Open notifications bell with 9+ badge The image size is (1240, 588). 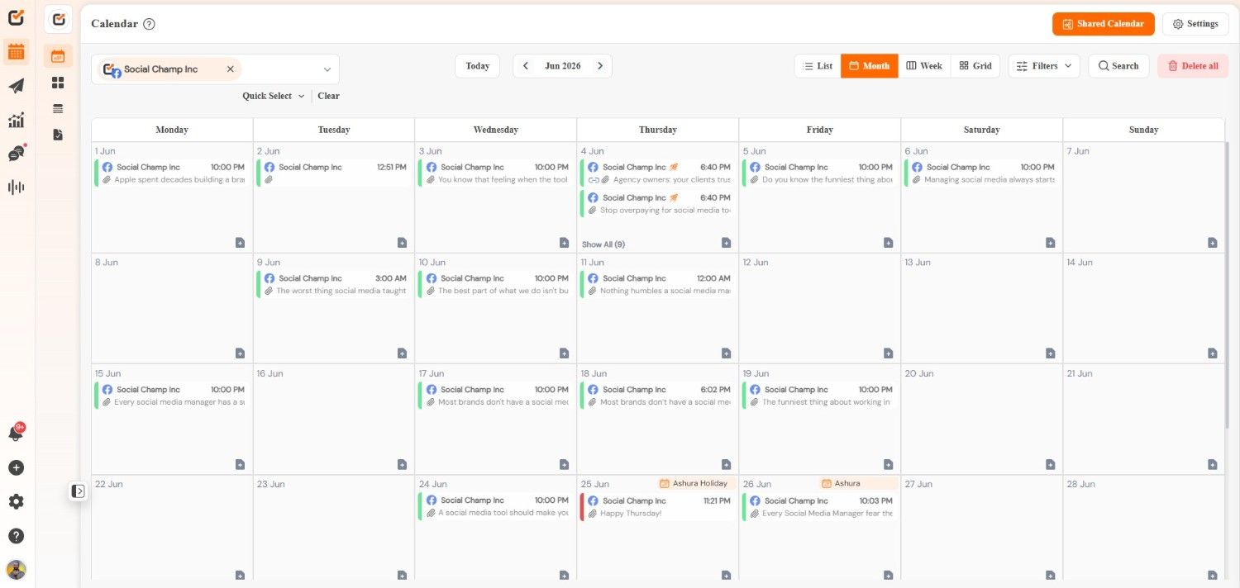16,433
